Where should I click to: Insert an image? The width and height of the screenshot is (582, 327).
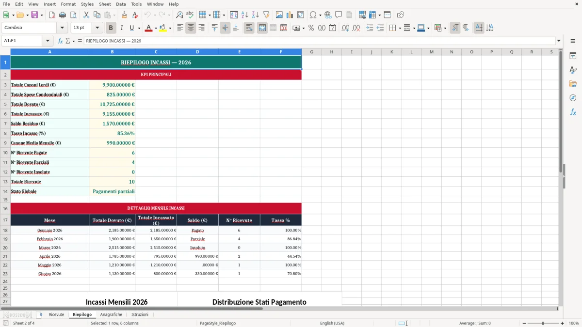279,15
